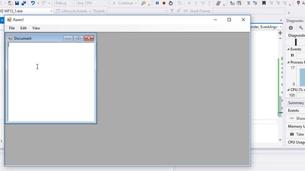305x171 pixels.
Task: Stop debugging with the red square
Action: (164, 3)
